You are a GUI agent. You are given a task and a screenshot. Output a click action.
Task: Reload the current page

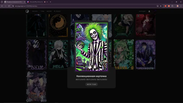click(9, 6)
